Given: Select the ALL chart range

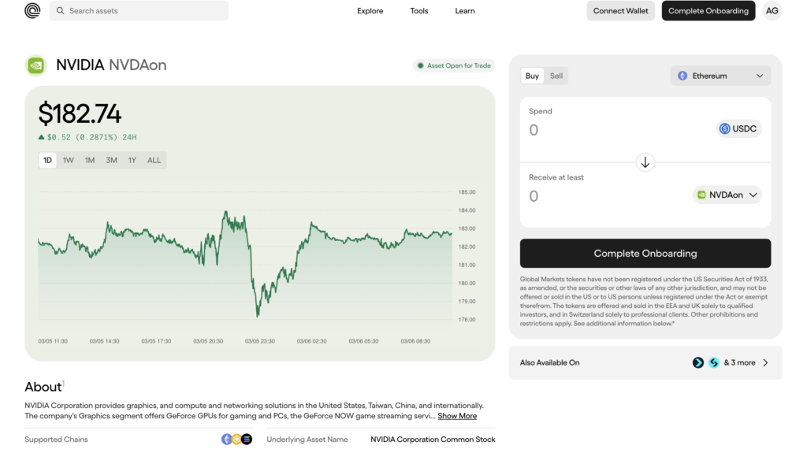Looking at the screenshot, I should pyautogui.click(x=154, y=161).
